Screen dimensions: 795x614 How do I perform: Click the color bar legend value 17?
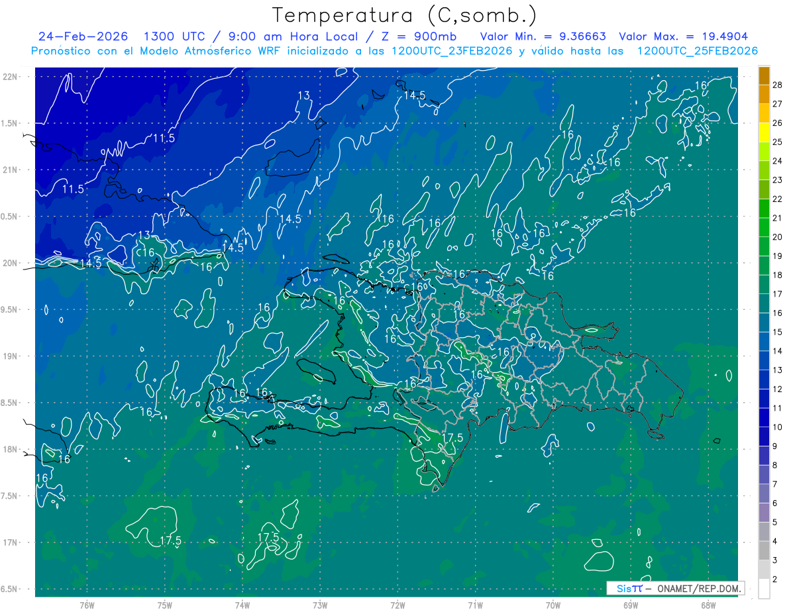(x=778, y=294)
